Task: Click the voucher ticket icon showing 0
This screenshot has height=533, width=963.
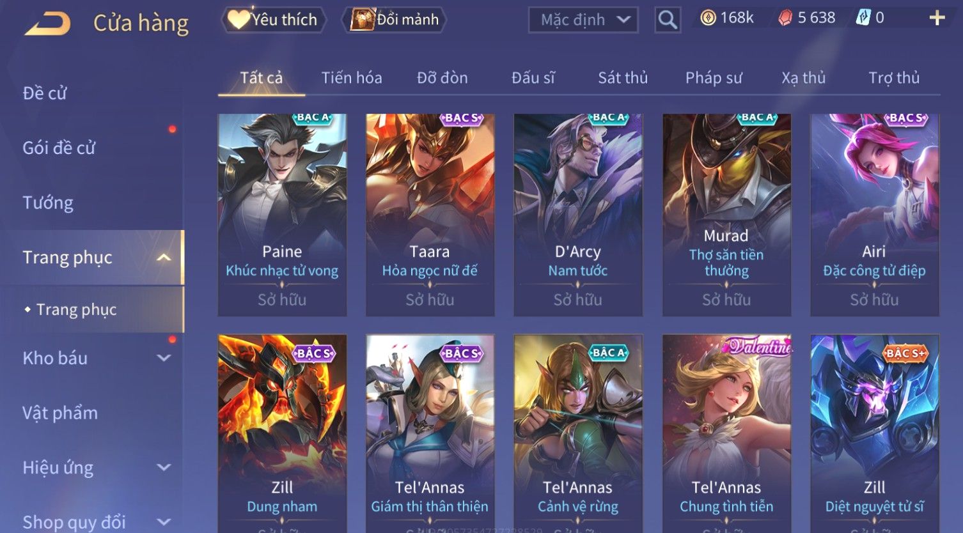Action: click(863, 18)
